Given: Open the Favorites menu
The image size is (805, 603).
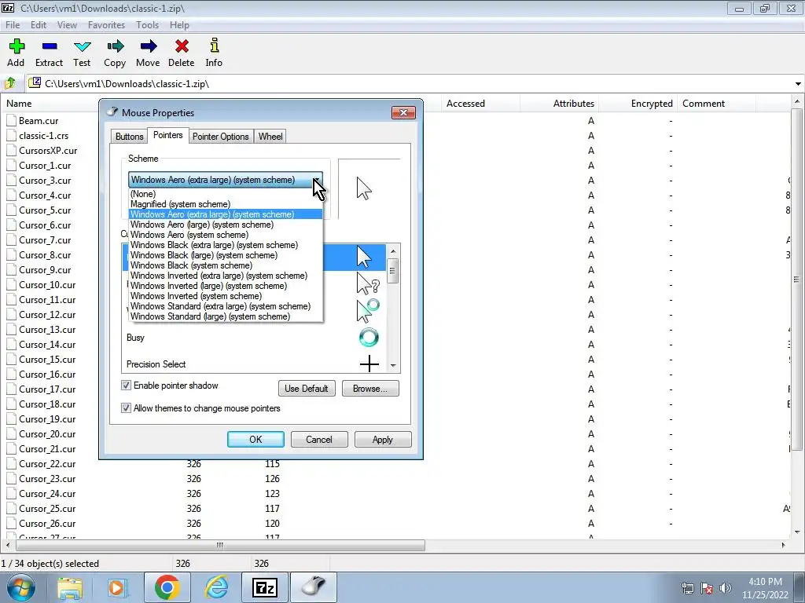Looking at the screenshot, I should point(106,24).
